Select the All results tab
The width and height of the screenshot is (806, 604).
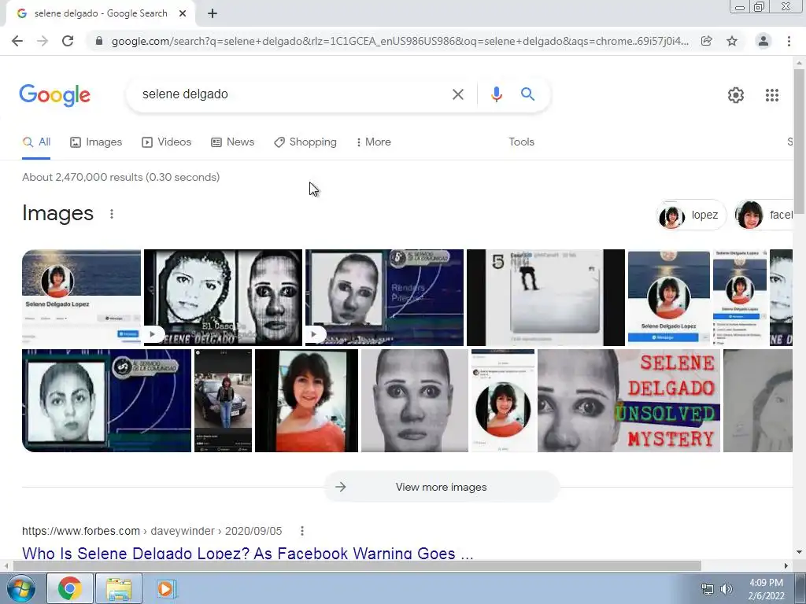(36, 142)
